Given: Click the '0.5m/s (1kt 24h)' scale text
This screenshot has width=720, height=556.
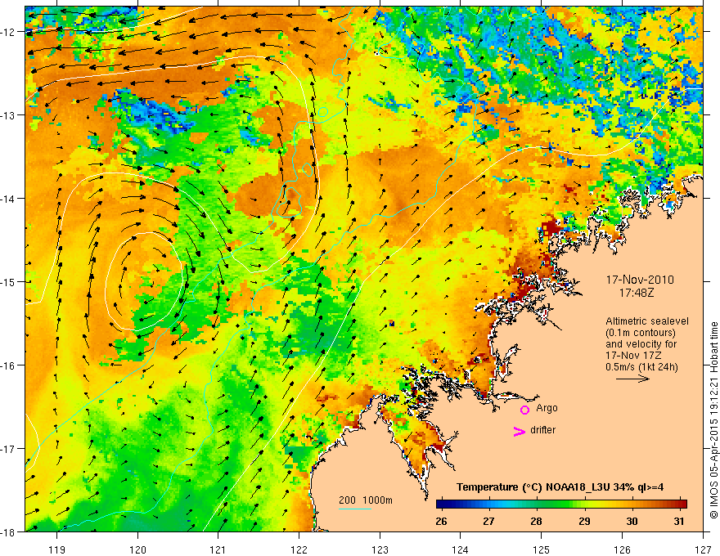Looking at the screenshot, I should (x=641, y=367).
